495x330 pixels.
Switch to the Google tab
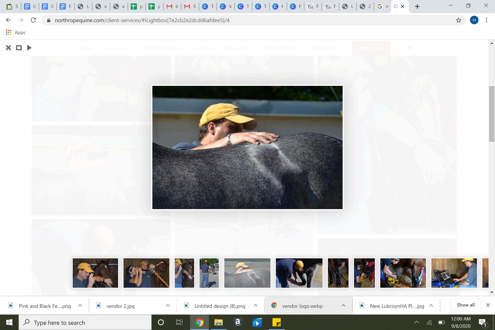point(383,6)
